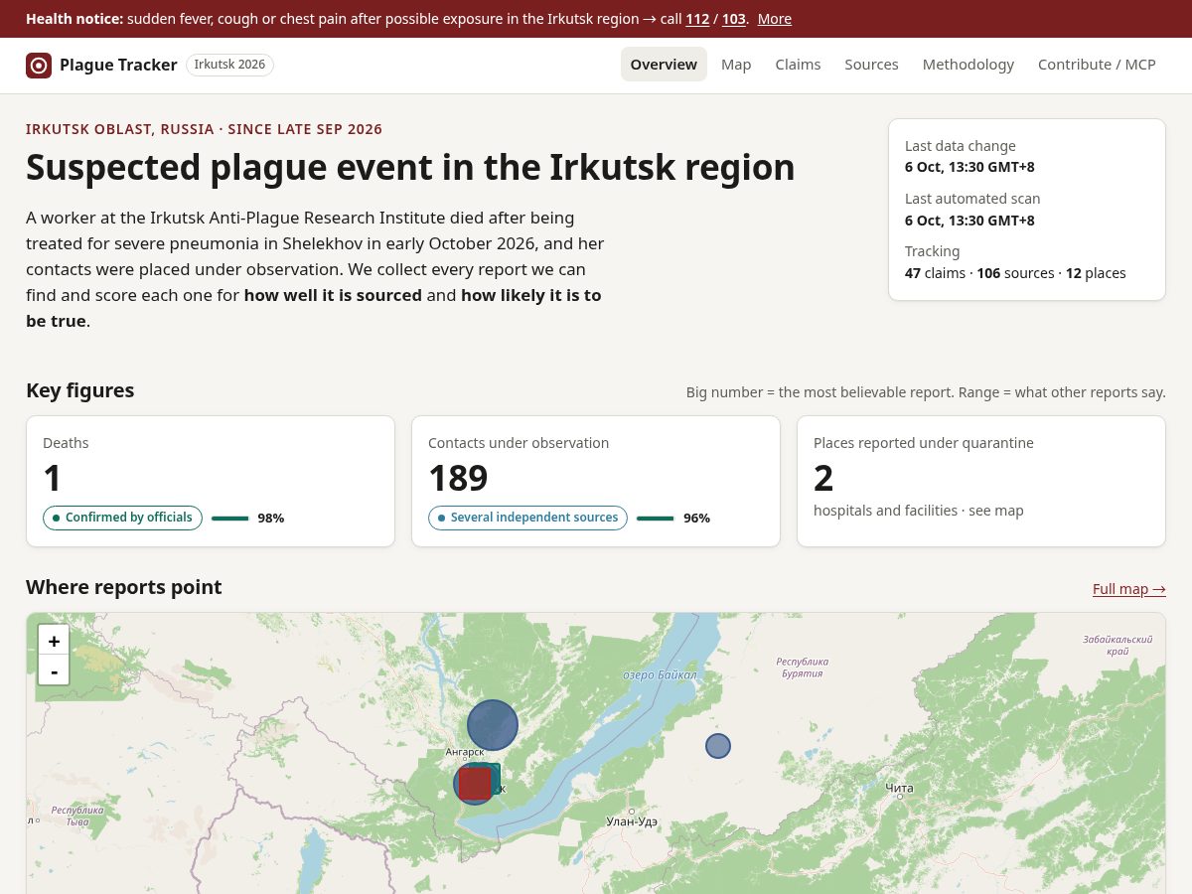The width and height of the screenshot is (1192, 894).
Task: Click the Республика Тыва map label
Action: pos(77,816)
